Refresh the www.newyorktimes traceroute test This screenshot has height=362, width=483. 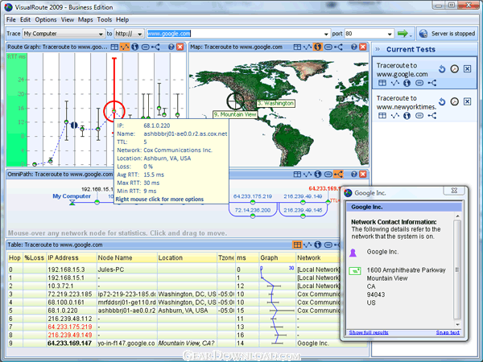tap(442, 101)
